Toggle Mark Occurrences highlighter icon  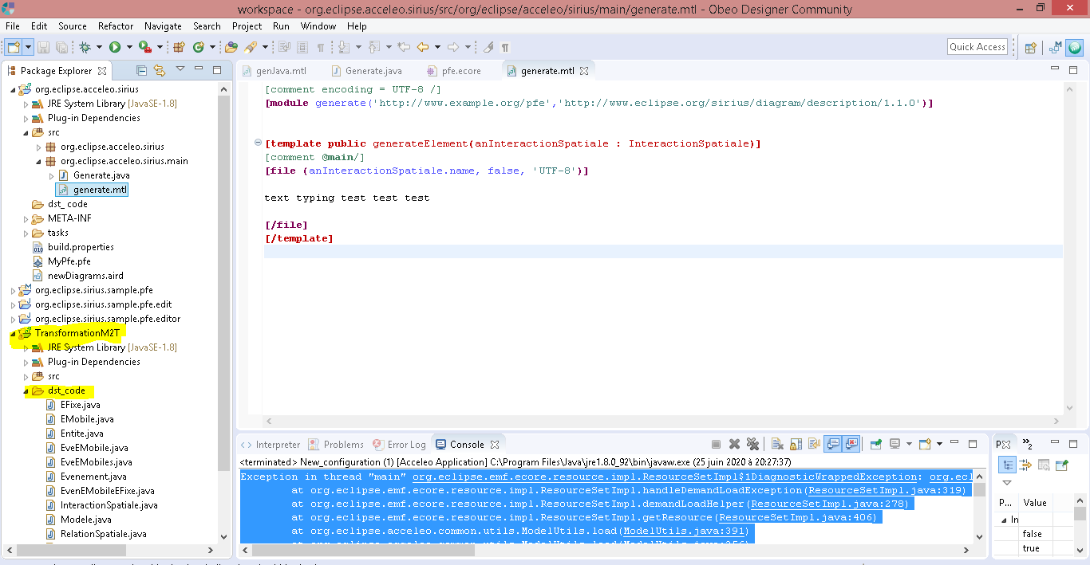pos(488,47)
